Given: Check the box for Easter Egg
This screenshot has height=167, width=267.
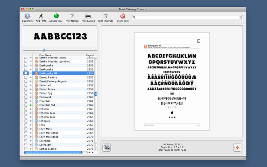Looking at the screenshot, I should (x=26, y=93).
